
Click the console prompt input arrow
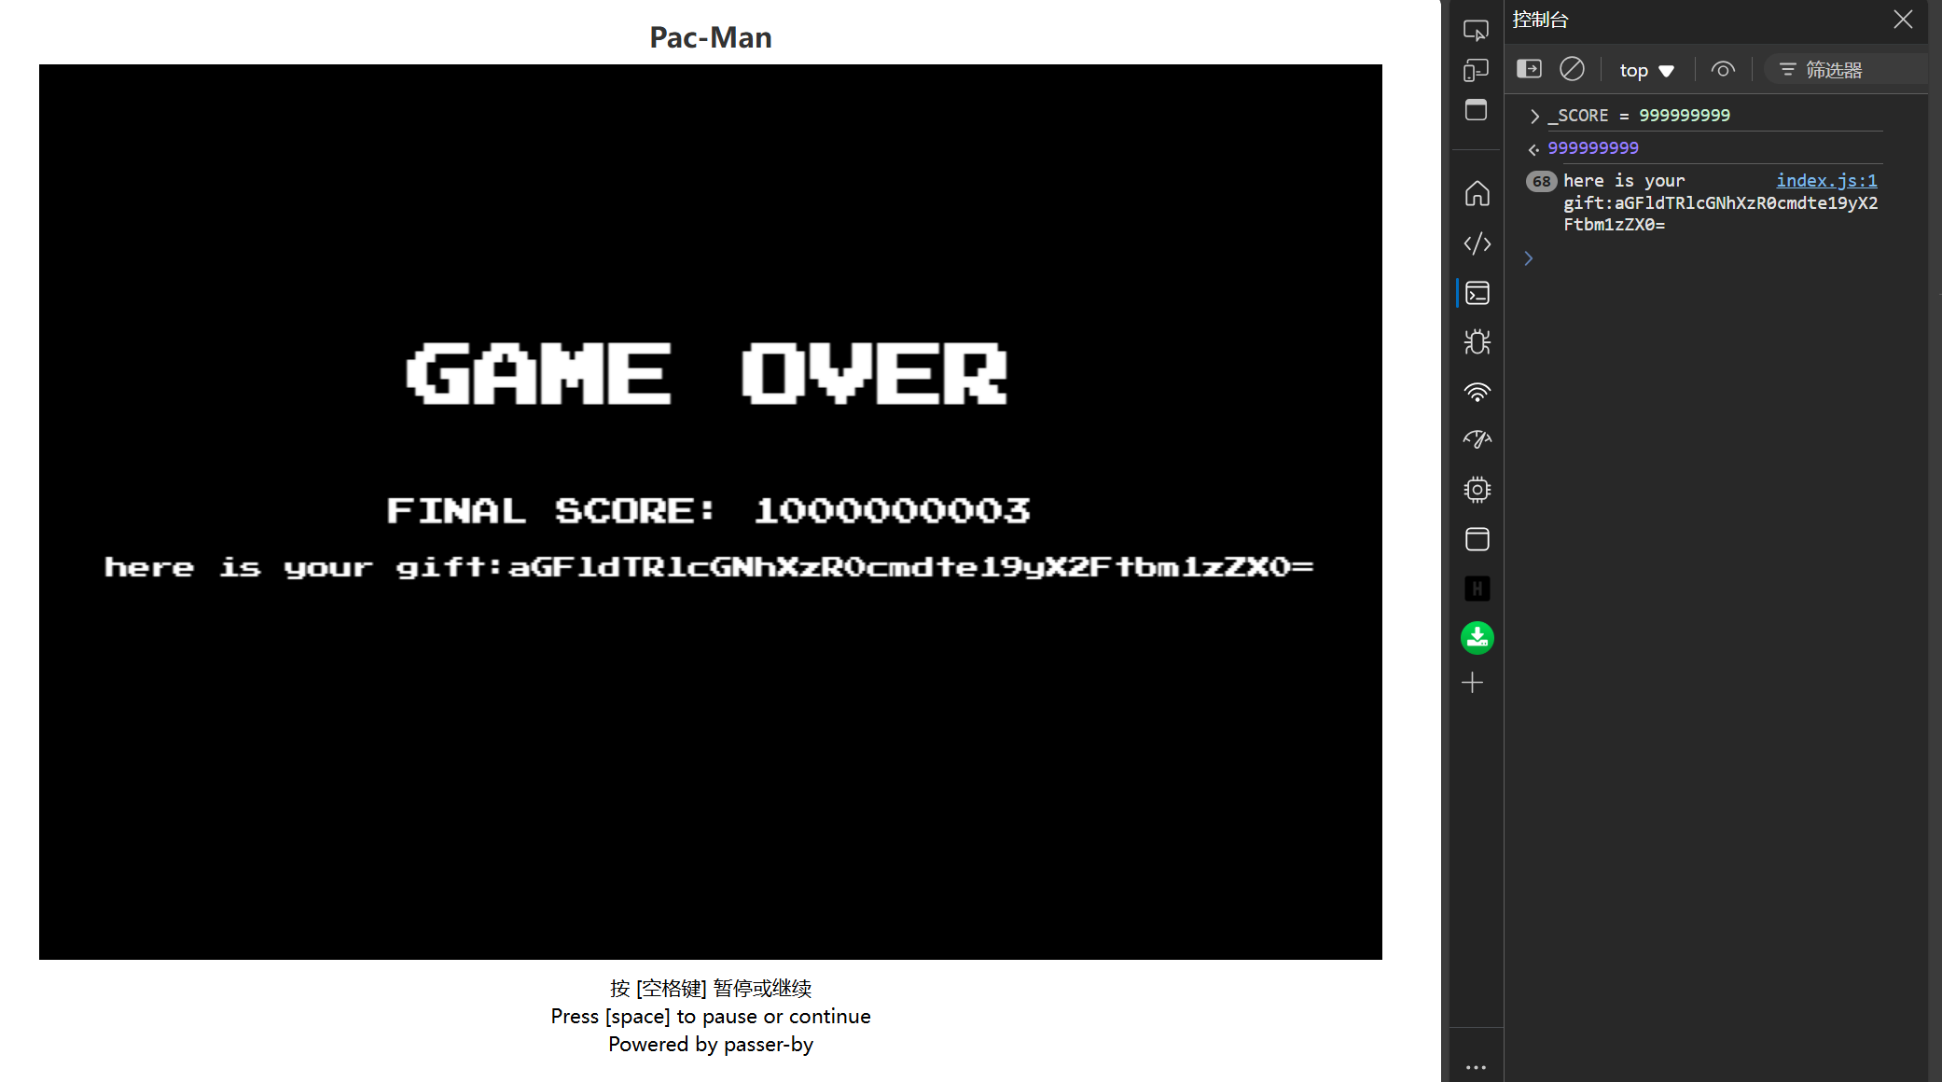(x=1529, y=258)
